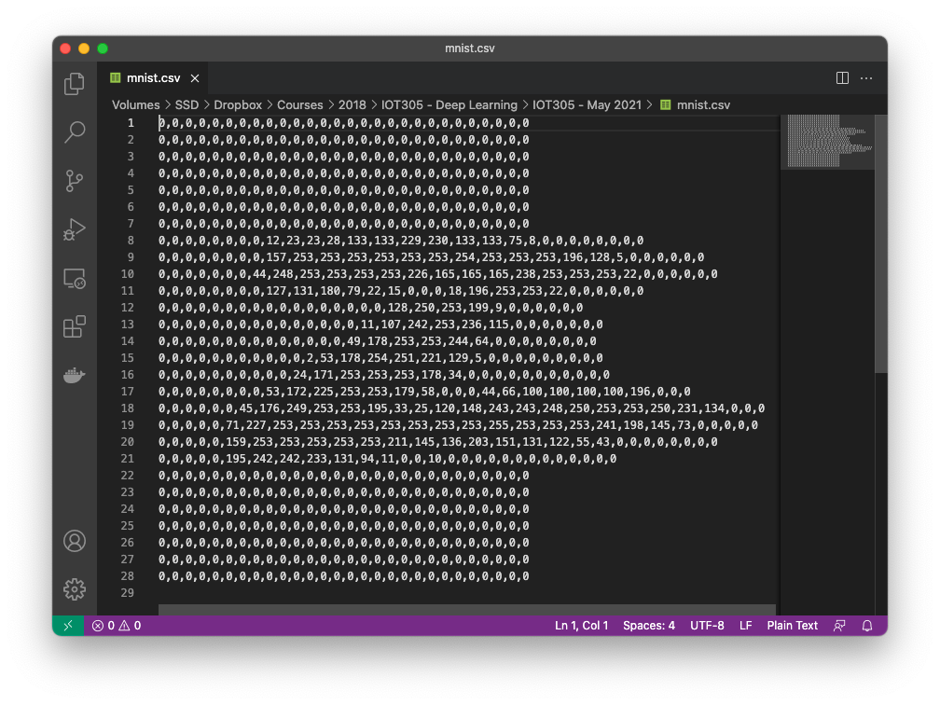Click the value 159 on line 20

(x=236, y=442)
